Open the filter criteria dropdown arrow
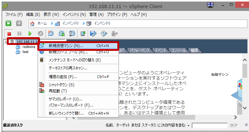 pos(189,126)
